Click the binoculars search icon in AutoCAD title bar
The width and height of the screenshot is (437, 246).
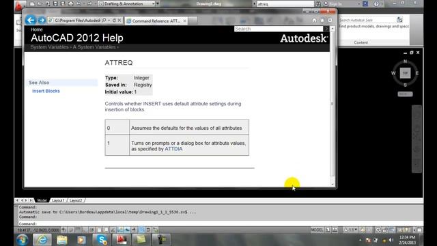click(x=318, y=4)
